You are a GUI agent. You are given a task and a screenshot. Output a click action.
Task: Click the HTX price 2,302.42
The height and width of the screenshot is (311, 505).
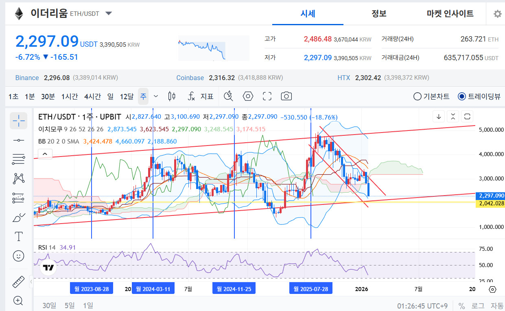pos(368,78)
